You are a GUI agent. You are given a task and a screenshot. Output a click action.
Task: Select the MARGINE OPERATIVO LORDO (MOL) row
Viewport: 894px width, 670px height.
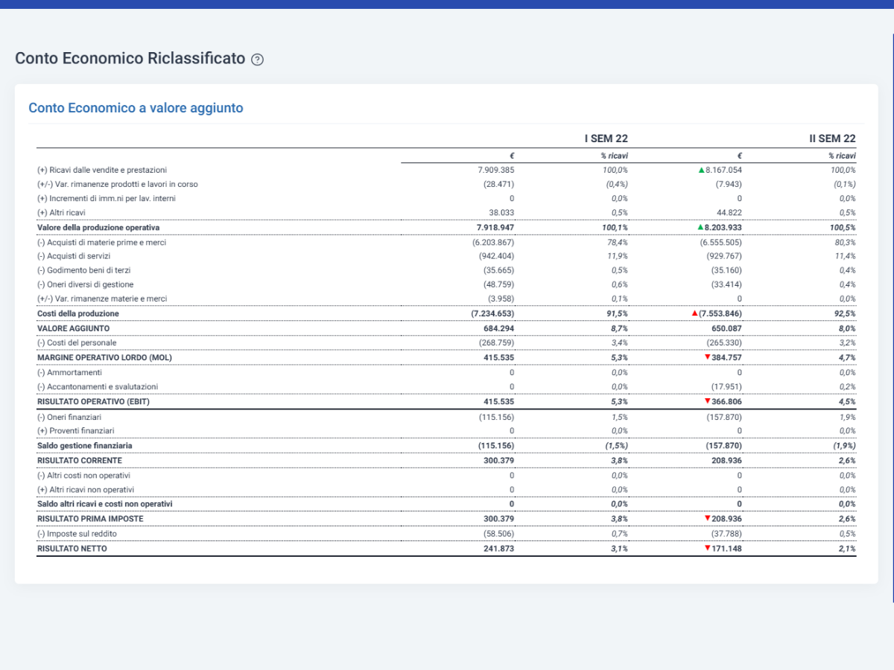coord(446,357)
